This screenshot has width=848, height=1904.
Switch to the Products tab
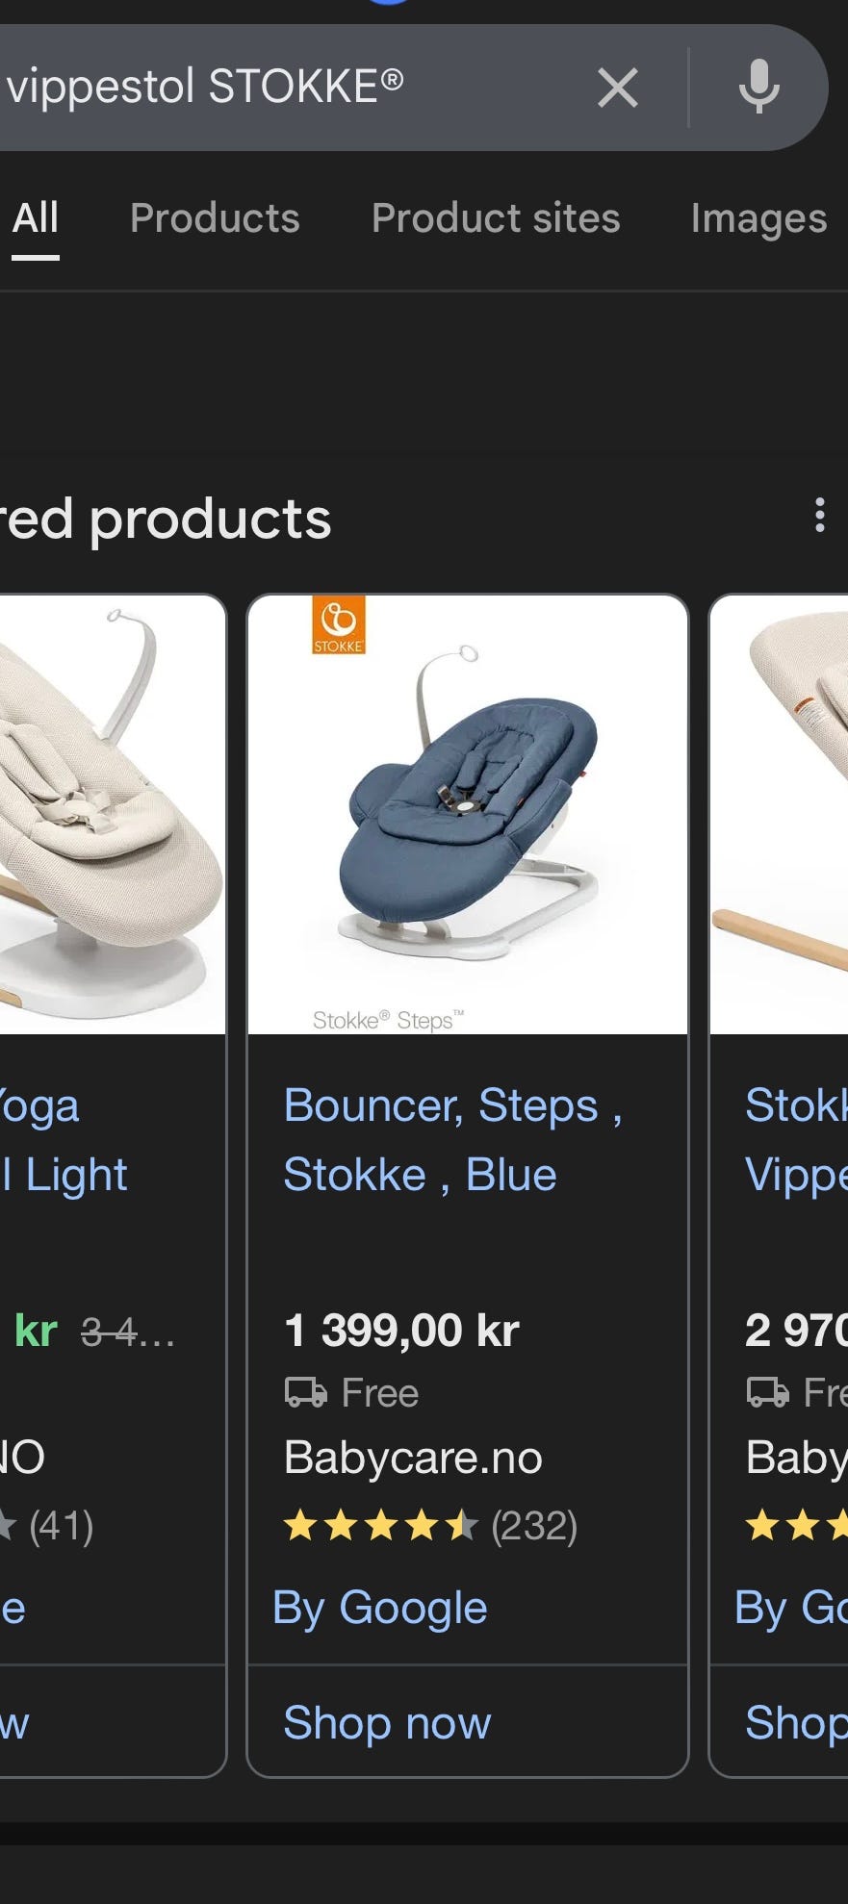coord(215,218)
